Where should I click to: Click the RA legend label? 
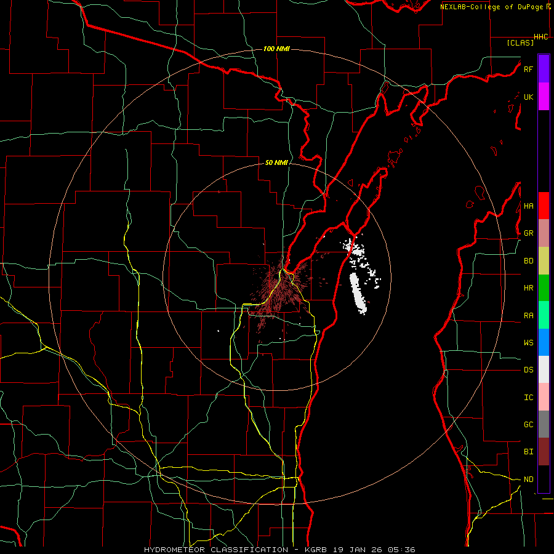528,316
